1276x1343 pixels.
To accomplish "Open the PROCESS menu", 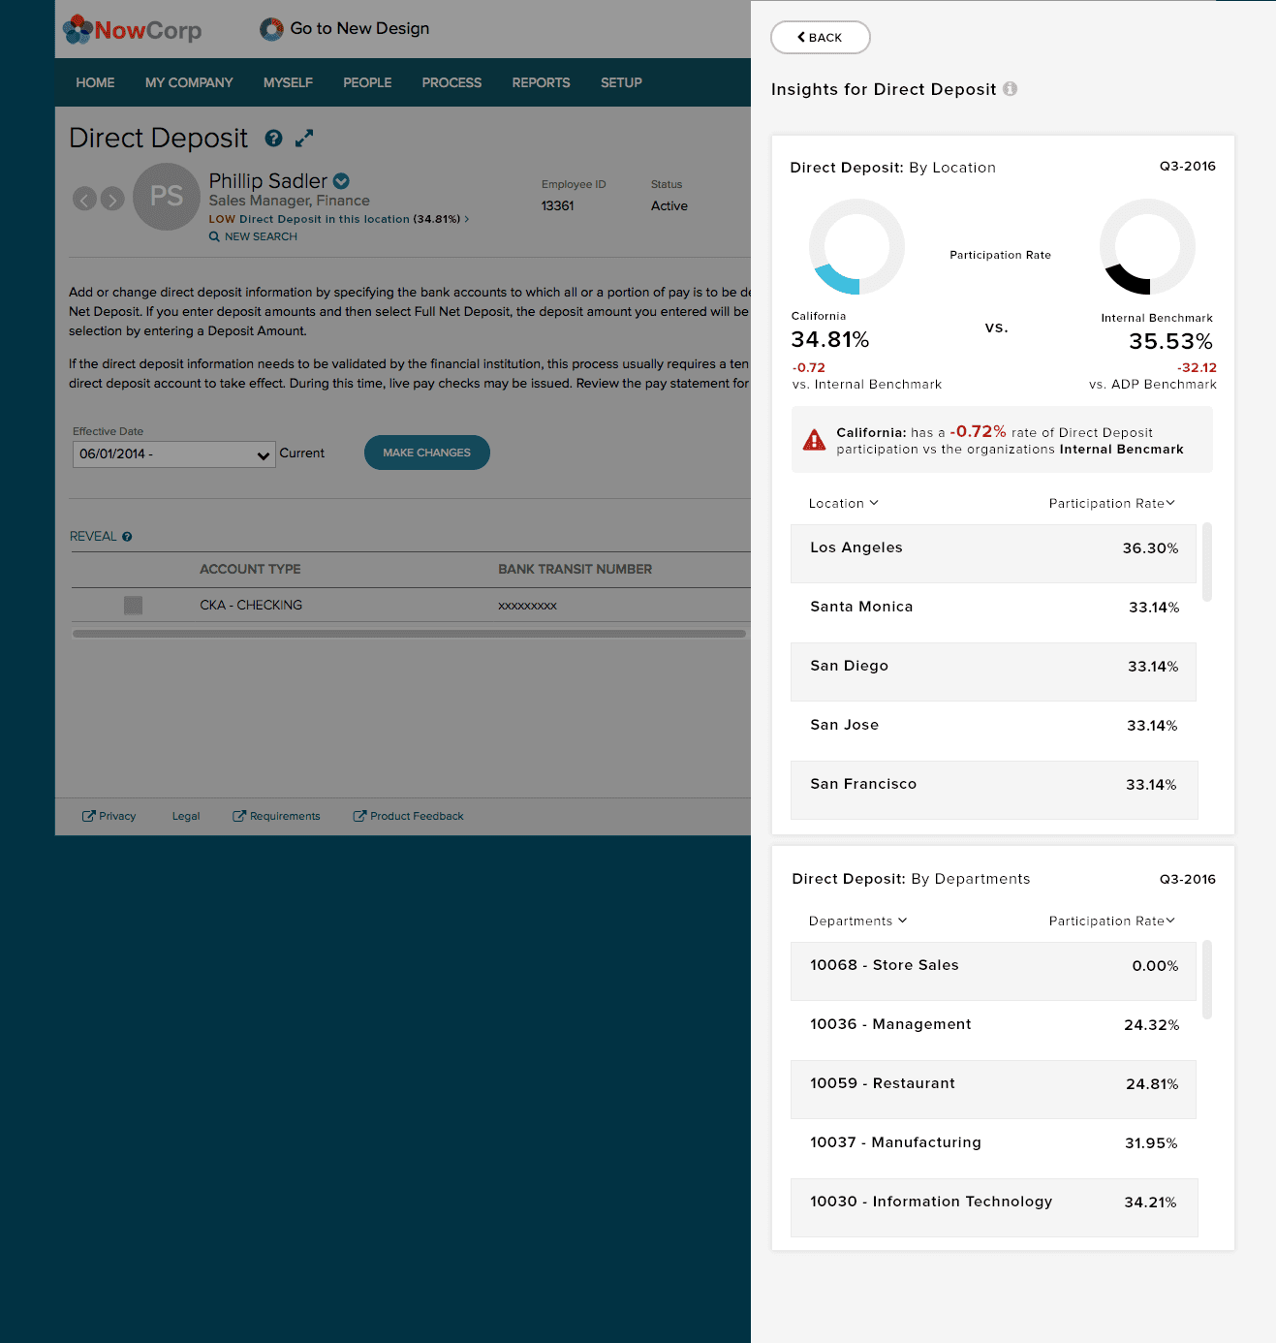I will pos(451,82).
